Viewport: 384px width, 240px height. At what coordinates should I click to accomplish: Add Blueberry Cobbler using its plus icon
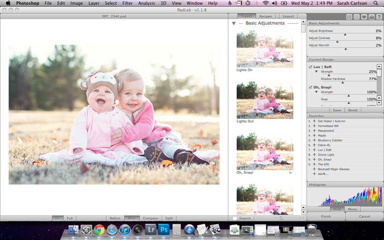[x=314, y=140]
